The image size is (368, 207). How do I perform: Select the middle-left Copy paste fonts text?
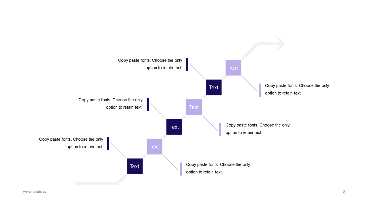point(111,103)
